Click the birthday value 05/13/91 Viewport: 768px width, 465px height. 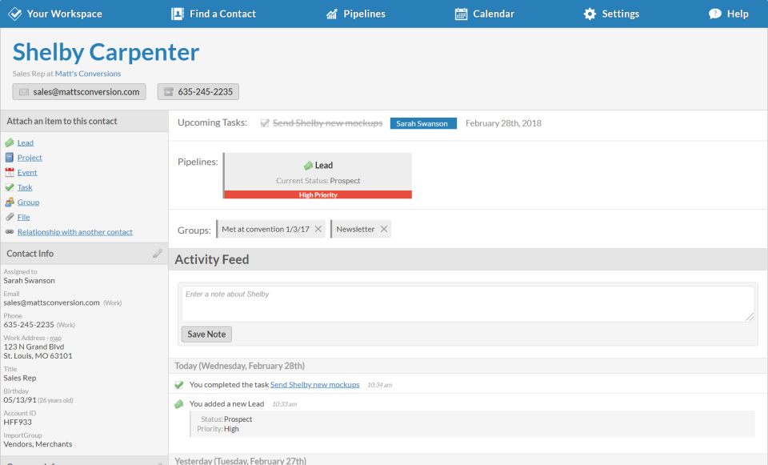click(x=20, y=400)
